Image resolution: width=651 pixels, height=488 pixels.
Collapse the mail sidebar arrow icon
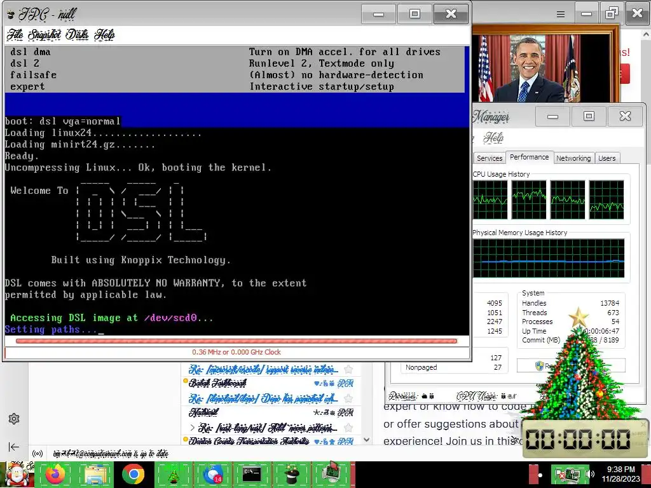[x=14, y=447]
